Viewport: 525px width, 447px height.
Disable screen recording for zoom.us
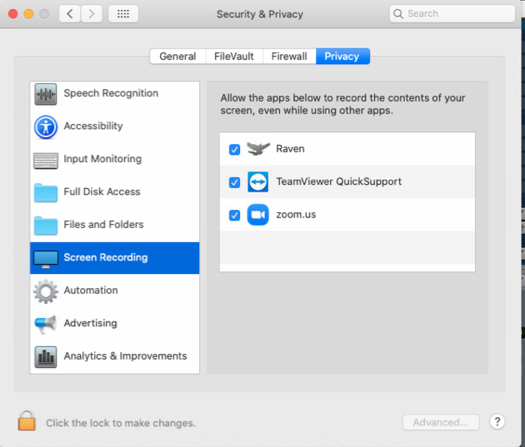pos(234,216)
